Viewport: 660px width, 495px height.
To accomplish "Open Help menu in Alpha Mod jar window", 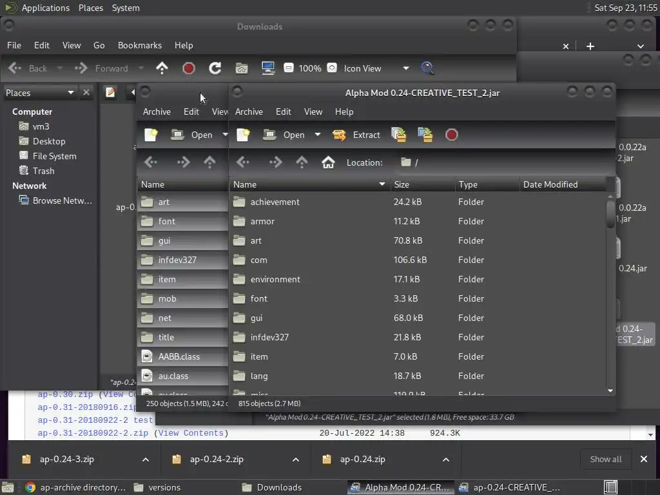I will [x=344, y=112].
